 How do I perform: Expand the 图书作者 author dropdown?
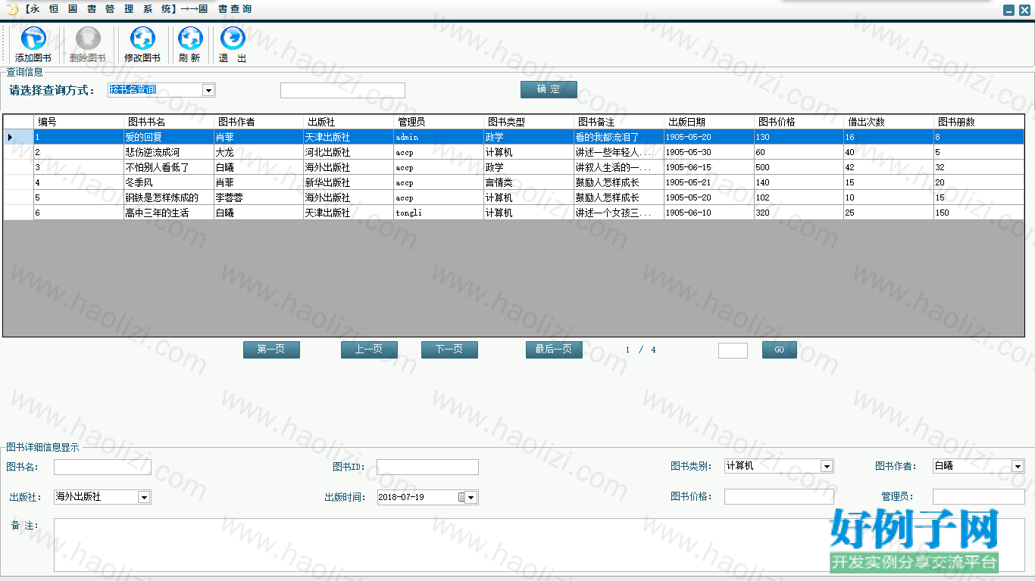(x=1018, y=467)
